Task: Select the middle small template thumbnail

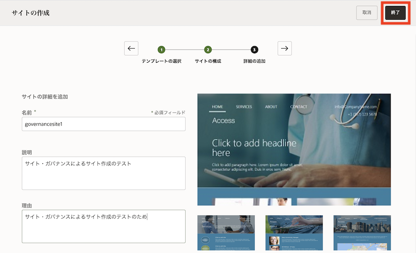Action: click(x=294, y=233)
